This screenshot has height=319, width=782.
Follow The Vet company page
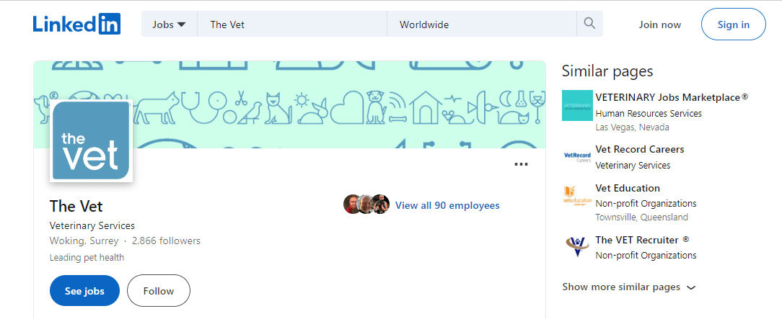click(159, 291)
